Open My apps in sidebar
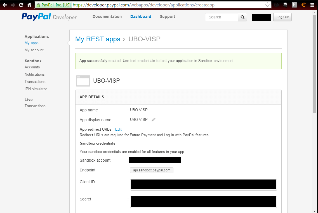The width and height of the screenshot is (318, 213). (31, 43)
